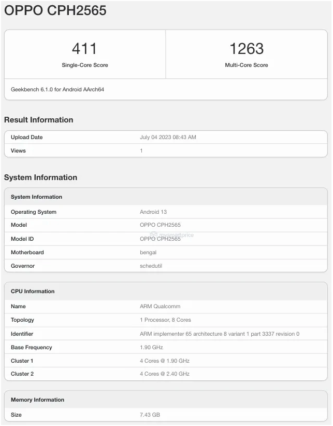Click the CPU Information table header

[33, 292]
